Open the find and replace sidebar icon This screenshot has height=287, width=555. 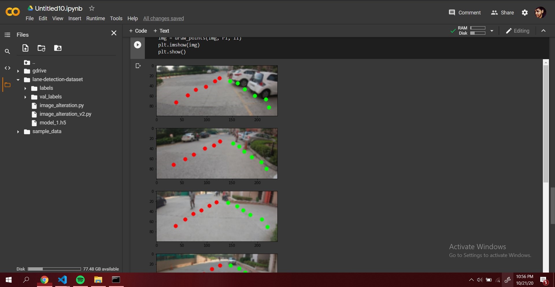[8, 51]
